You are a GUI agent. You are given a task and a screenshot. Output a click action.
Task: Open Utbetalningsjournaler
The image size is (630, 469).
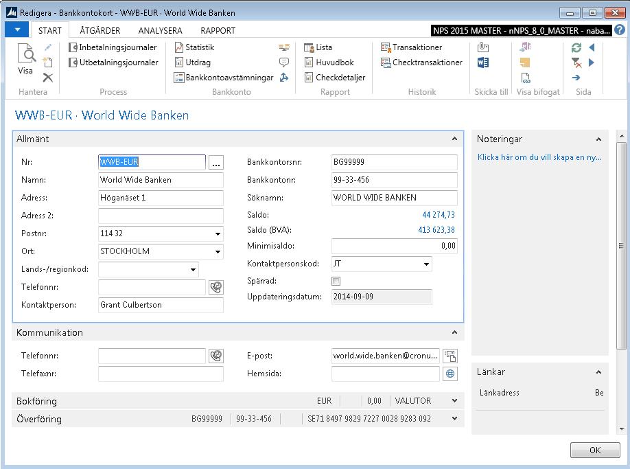(x=113, y=62)
